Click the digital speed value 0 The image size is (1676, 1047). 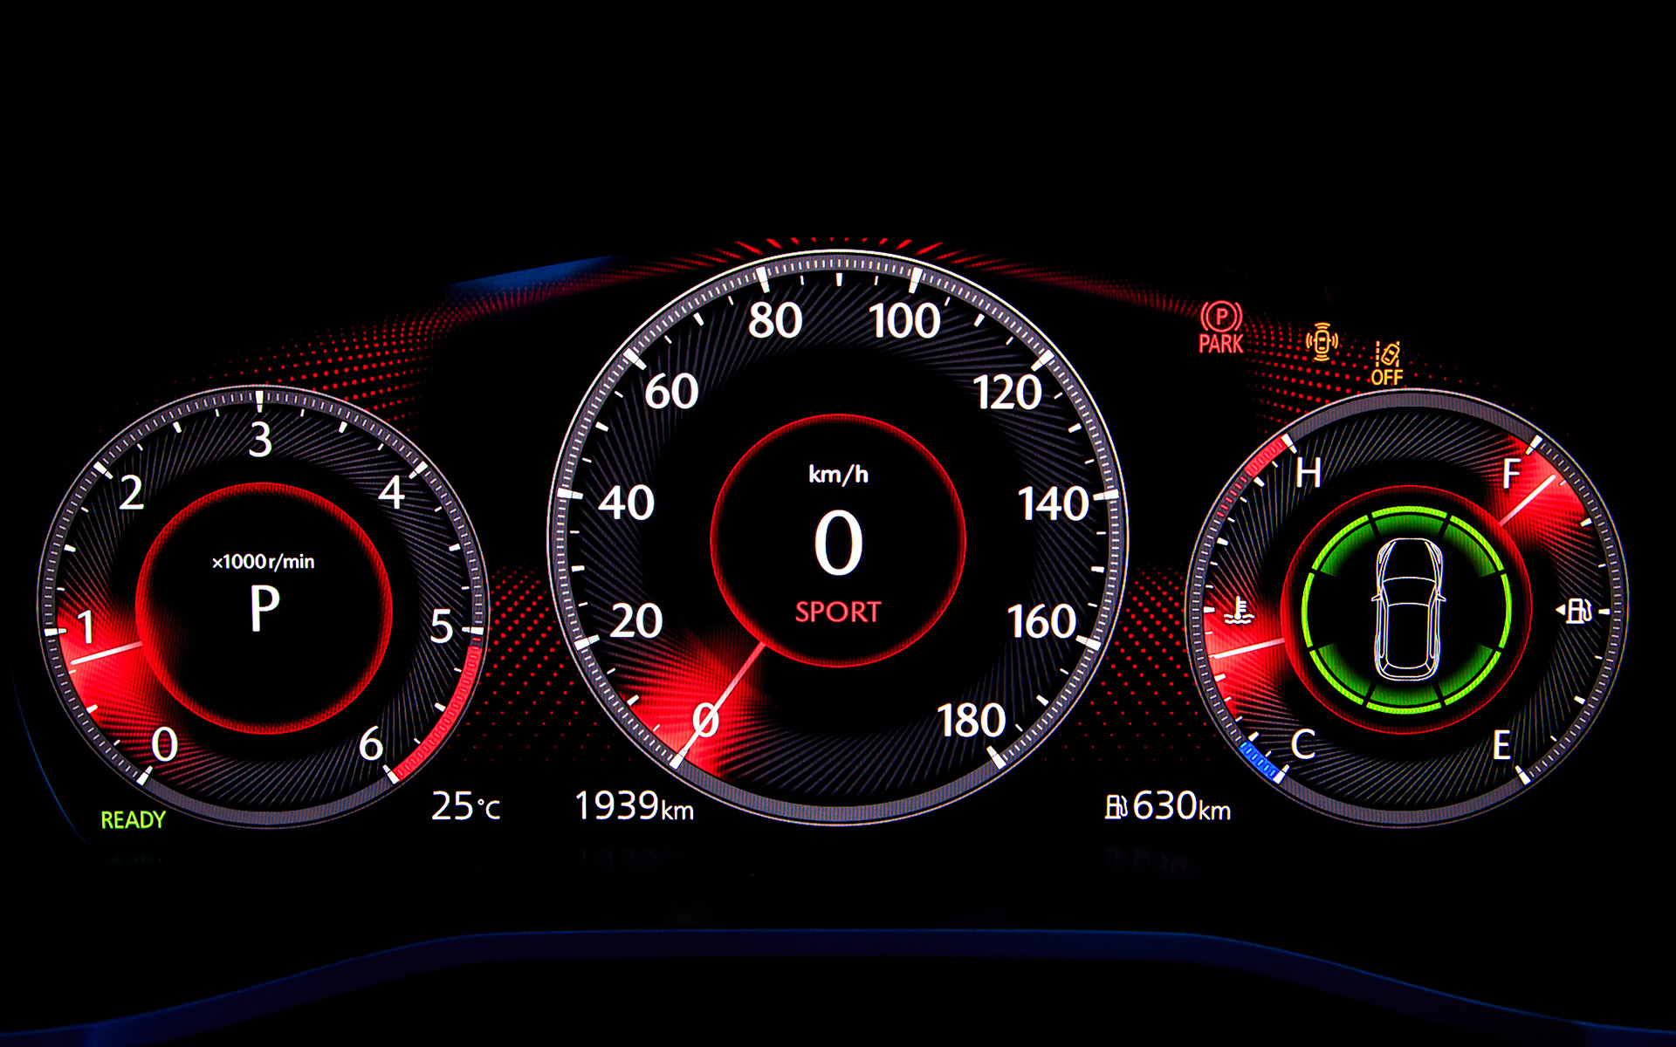coord(838,543)
